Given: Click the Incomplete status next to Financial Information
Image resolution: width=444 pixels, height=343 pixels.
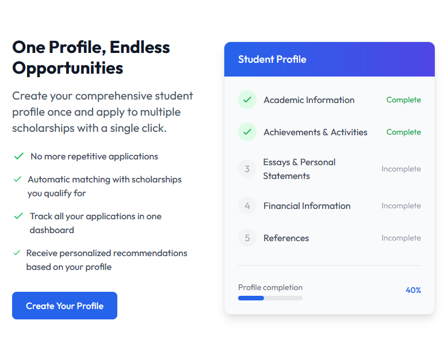Looking at the screenshot, I should pyautogui.click(x=401, y=205).
